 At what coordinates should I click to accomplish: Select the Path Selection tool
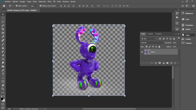(3, 78)
